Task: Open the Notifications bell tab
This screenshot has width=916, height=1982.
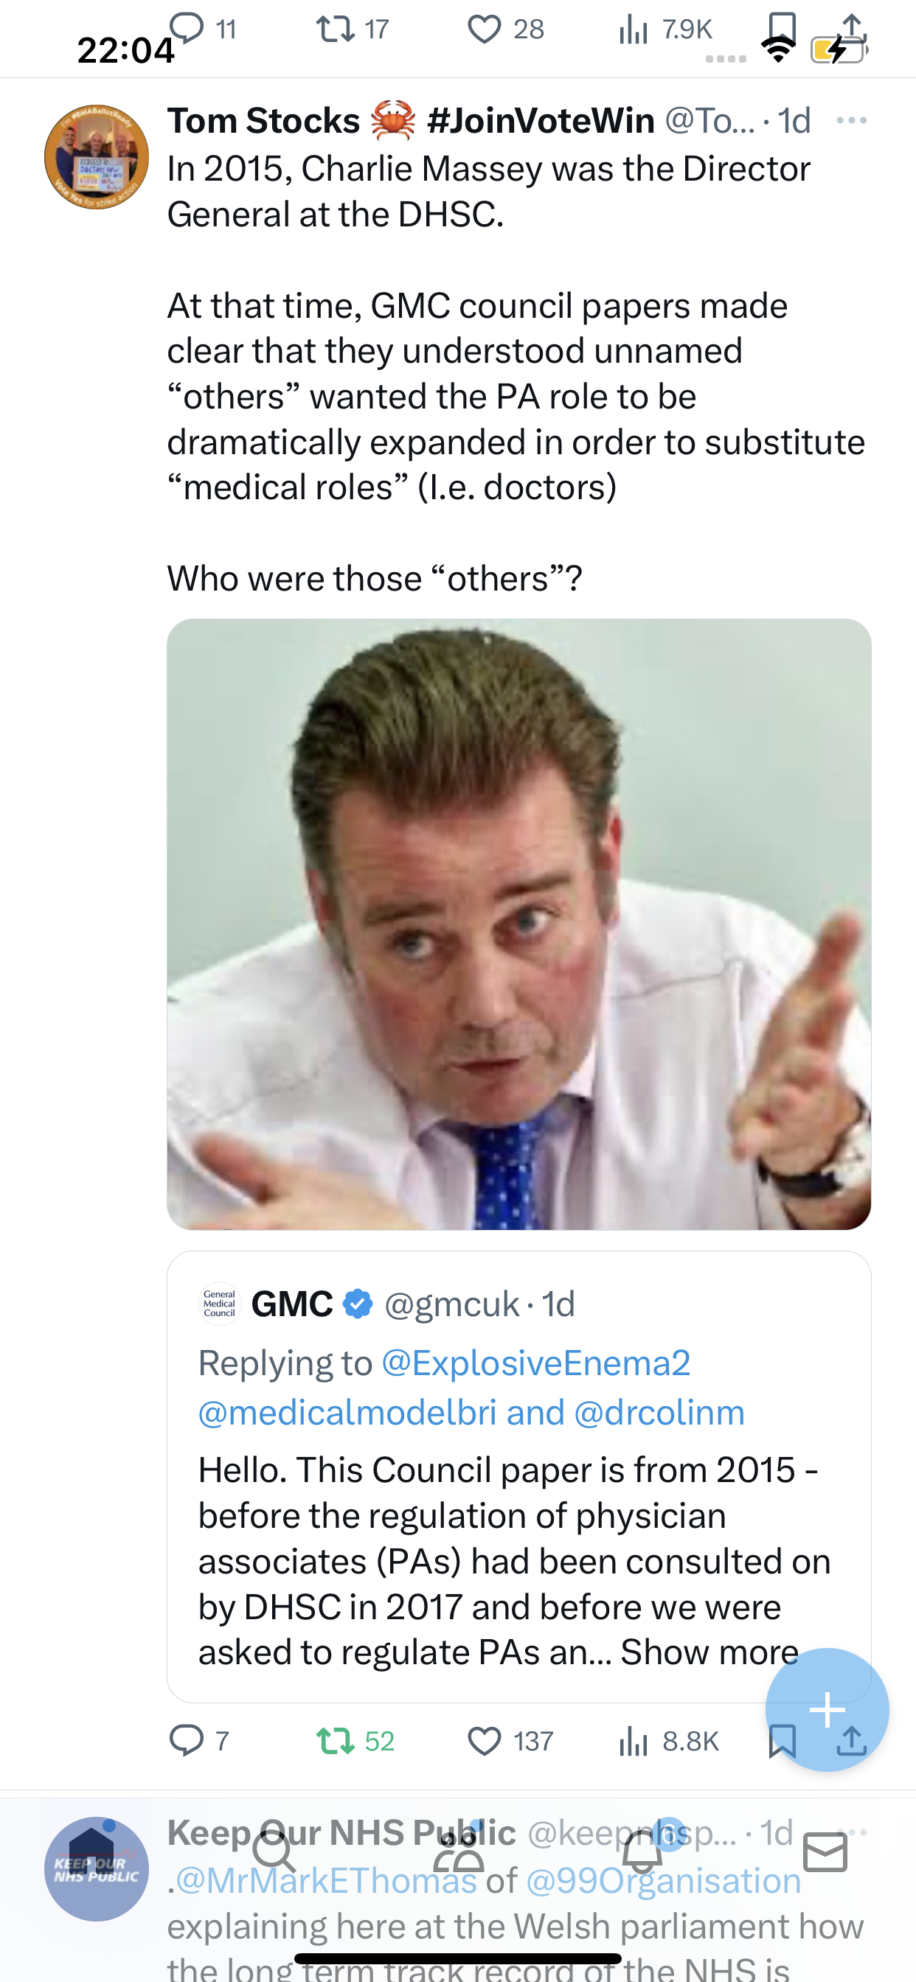Action: 642,1852
